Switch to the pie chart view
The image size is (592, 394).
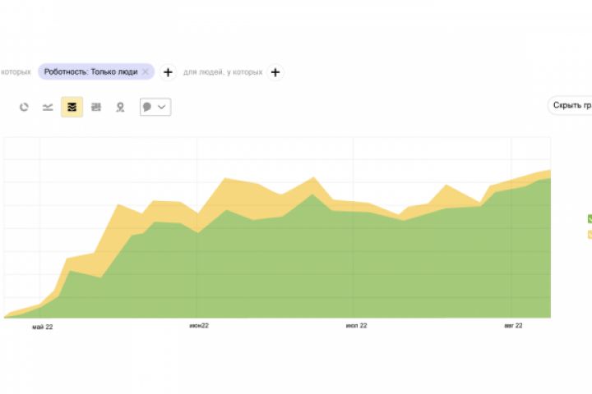point(25,107)
